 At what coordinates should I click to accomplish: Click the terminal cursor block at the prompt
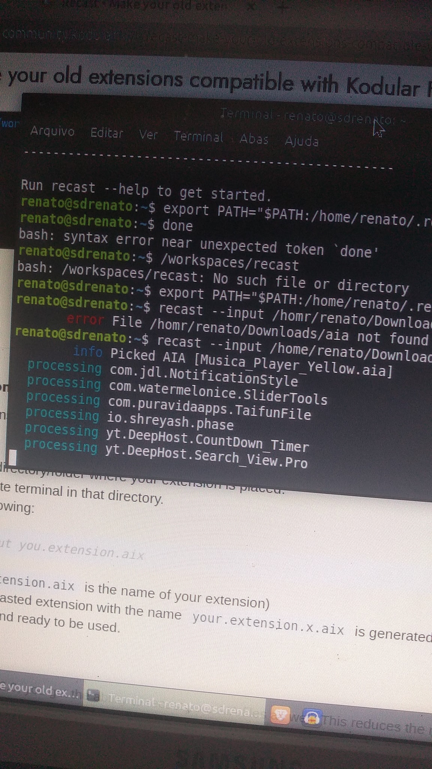pyautogui.click(x=12, y=457)
